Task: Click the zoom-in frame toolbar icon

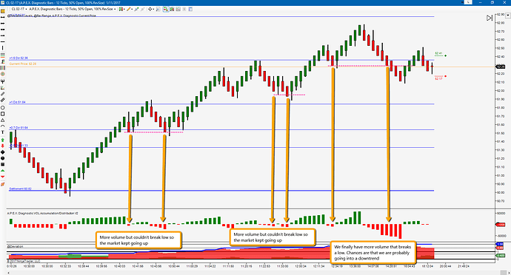Action: coord(158,9)
